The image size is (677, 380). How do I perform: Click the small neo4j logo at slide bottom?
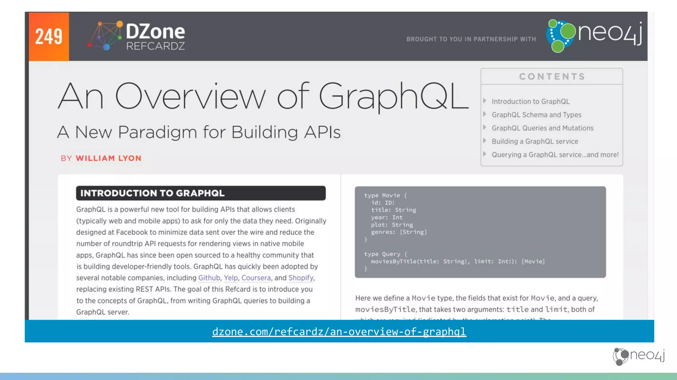(639, 356)
